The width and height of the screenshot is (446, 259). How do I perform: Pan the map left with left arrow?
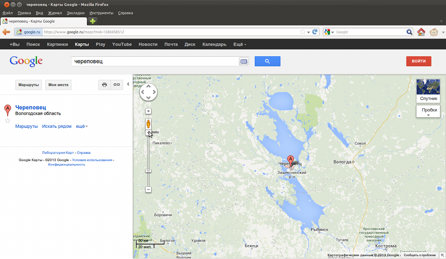coord(143,92)
